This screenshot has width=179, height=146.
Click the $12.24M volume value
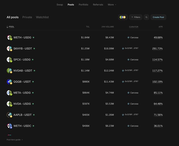(109, 71)
